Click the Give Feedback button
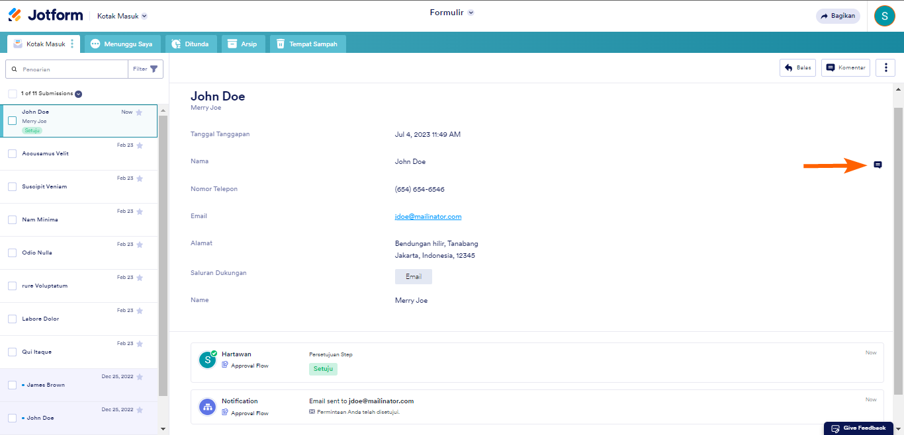Viewport: 904px width, 435px height. [x=858, y=428]
